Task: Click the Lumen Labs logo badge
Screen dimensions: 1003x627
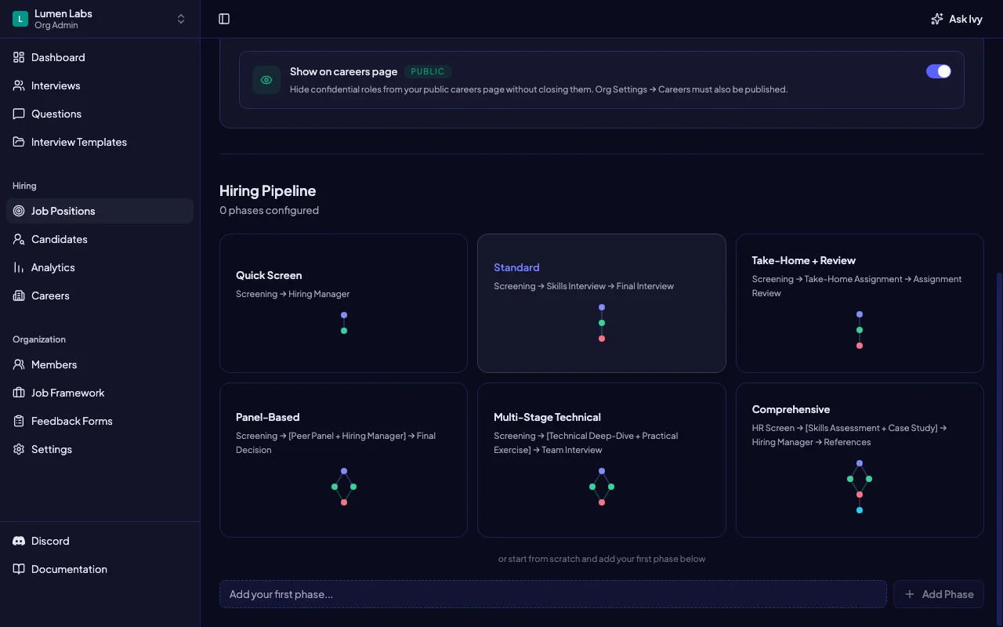Action: click(x=20, y=19)
